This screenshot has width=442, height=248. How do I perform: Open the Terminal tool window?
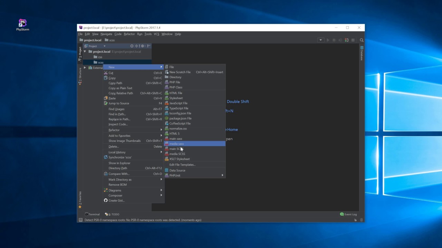(x=92, y=214)
